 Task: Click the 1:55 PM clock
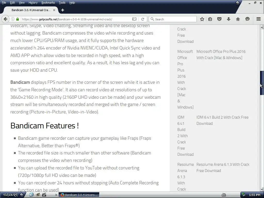pos(255,195)
